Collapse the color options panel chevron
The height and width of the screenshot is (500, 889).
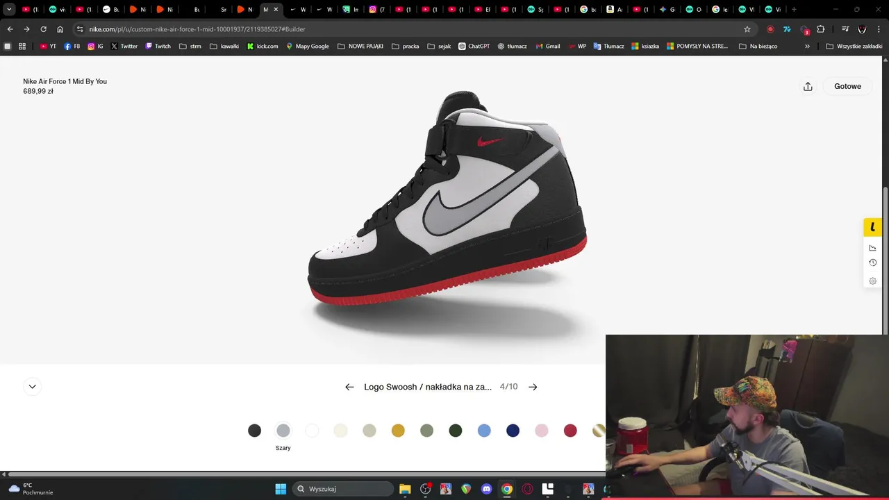pos(32,387)
